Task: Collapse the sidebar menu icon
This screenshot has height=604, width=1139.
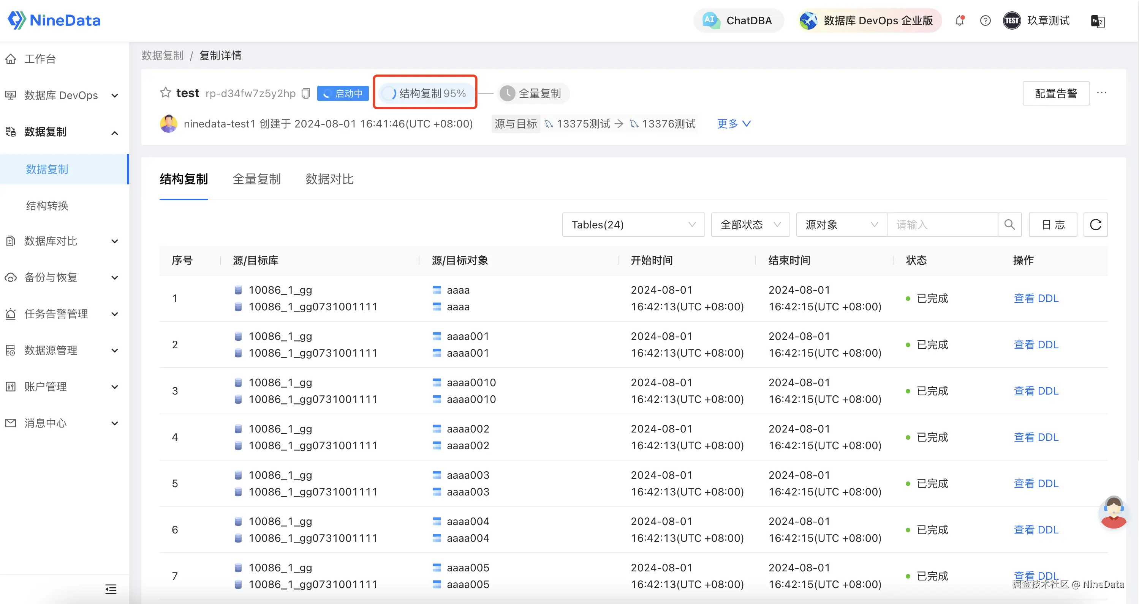Action: 111,589
